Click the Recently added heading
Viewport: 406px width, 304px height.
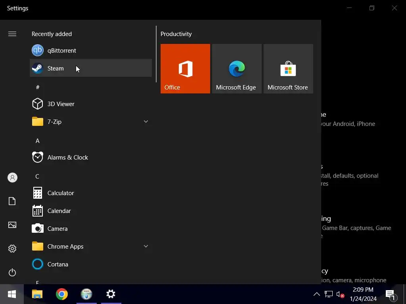point(52,34)
